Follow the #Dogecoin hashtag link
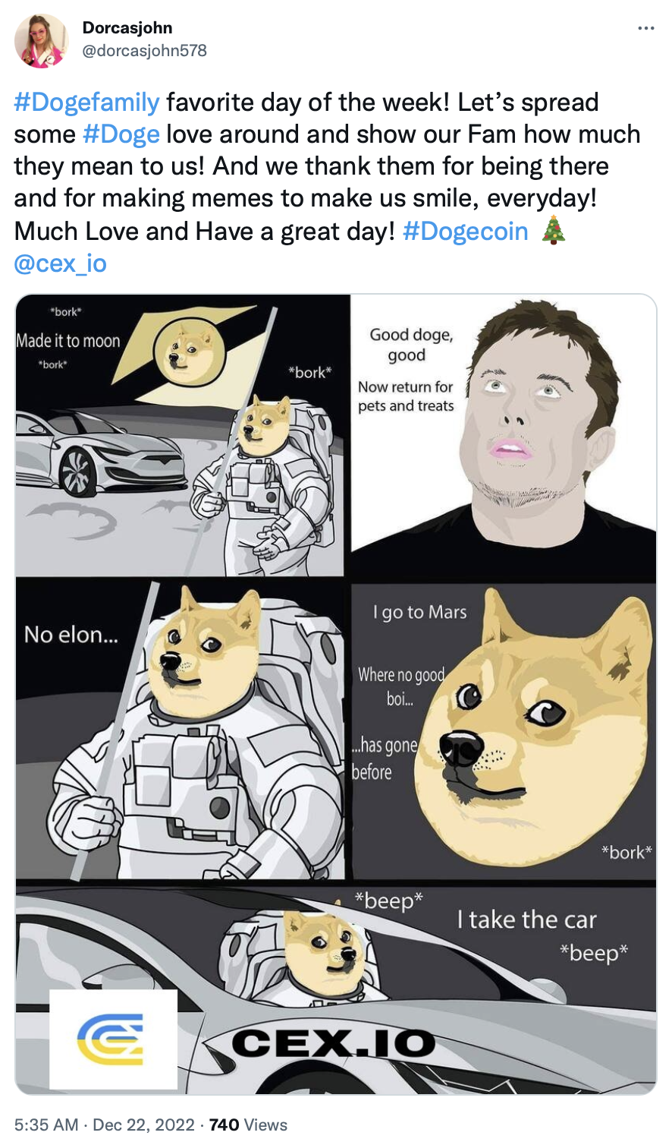 point(466,231)
